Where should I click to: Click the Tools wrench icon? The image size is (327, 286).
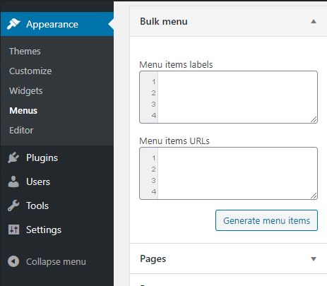click(13, 205)
